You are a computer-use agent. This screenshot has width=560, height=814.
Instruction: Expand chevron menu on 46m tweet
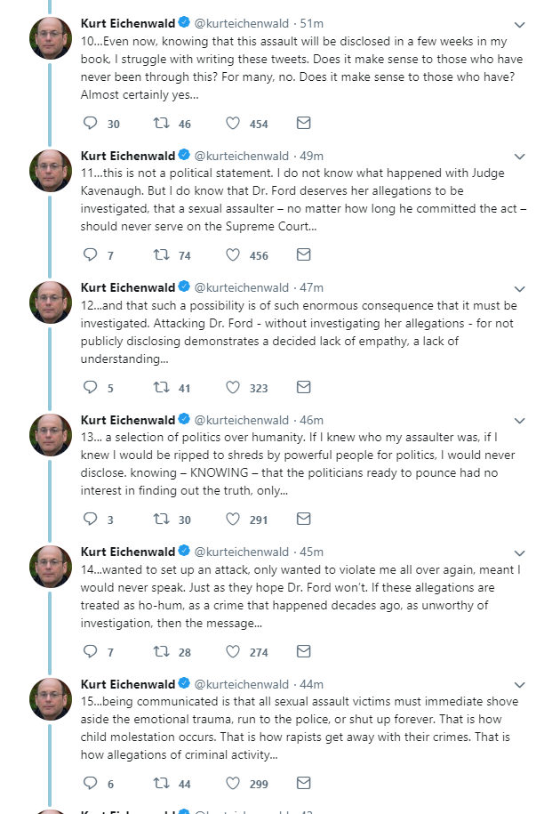(519, 421)
